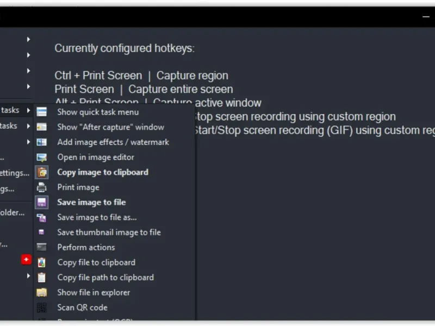Viewport: 435px width, 326px height.
Task: Toggle off Copy image to clipboard
Action: [102, 172]
